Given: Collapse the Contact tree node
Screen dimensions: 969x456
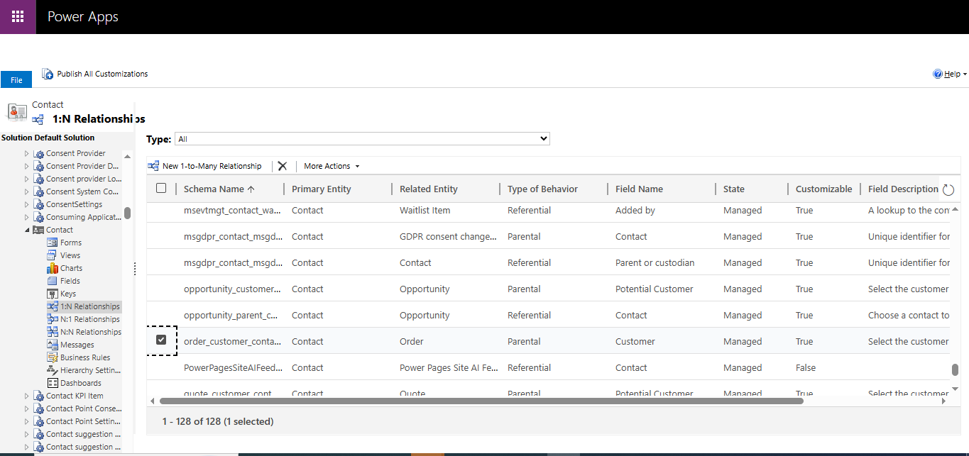Looking at the screenshot, I should (x=28, y=230).
